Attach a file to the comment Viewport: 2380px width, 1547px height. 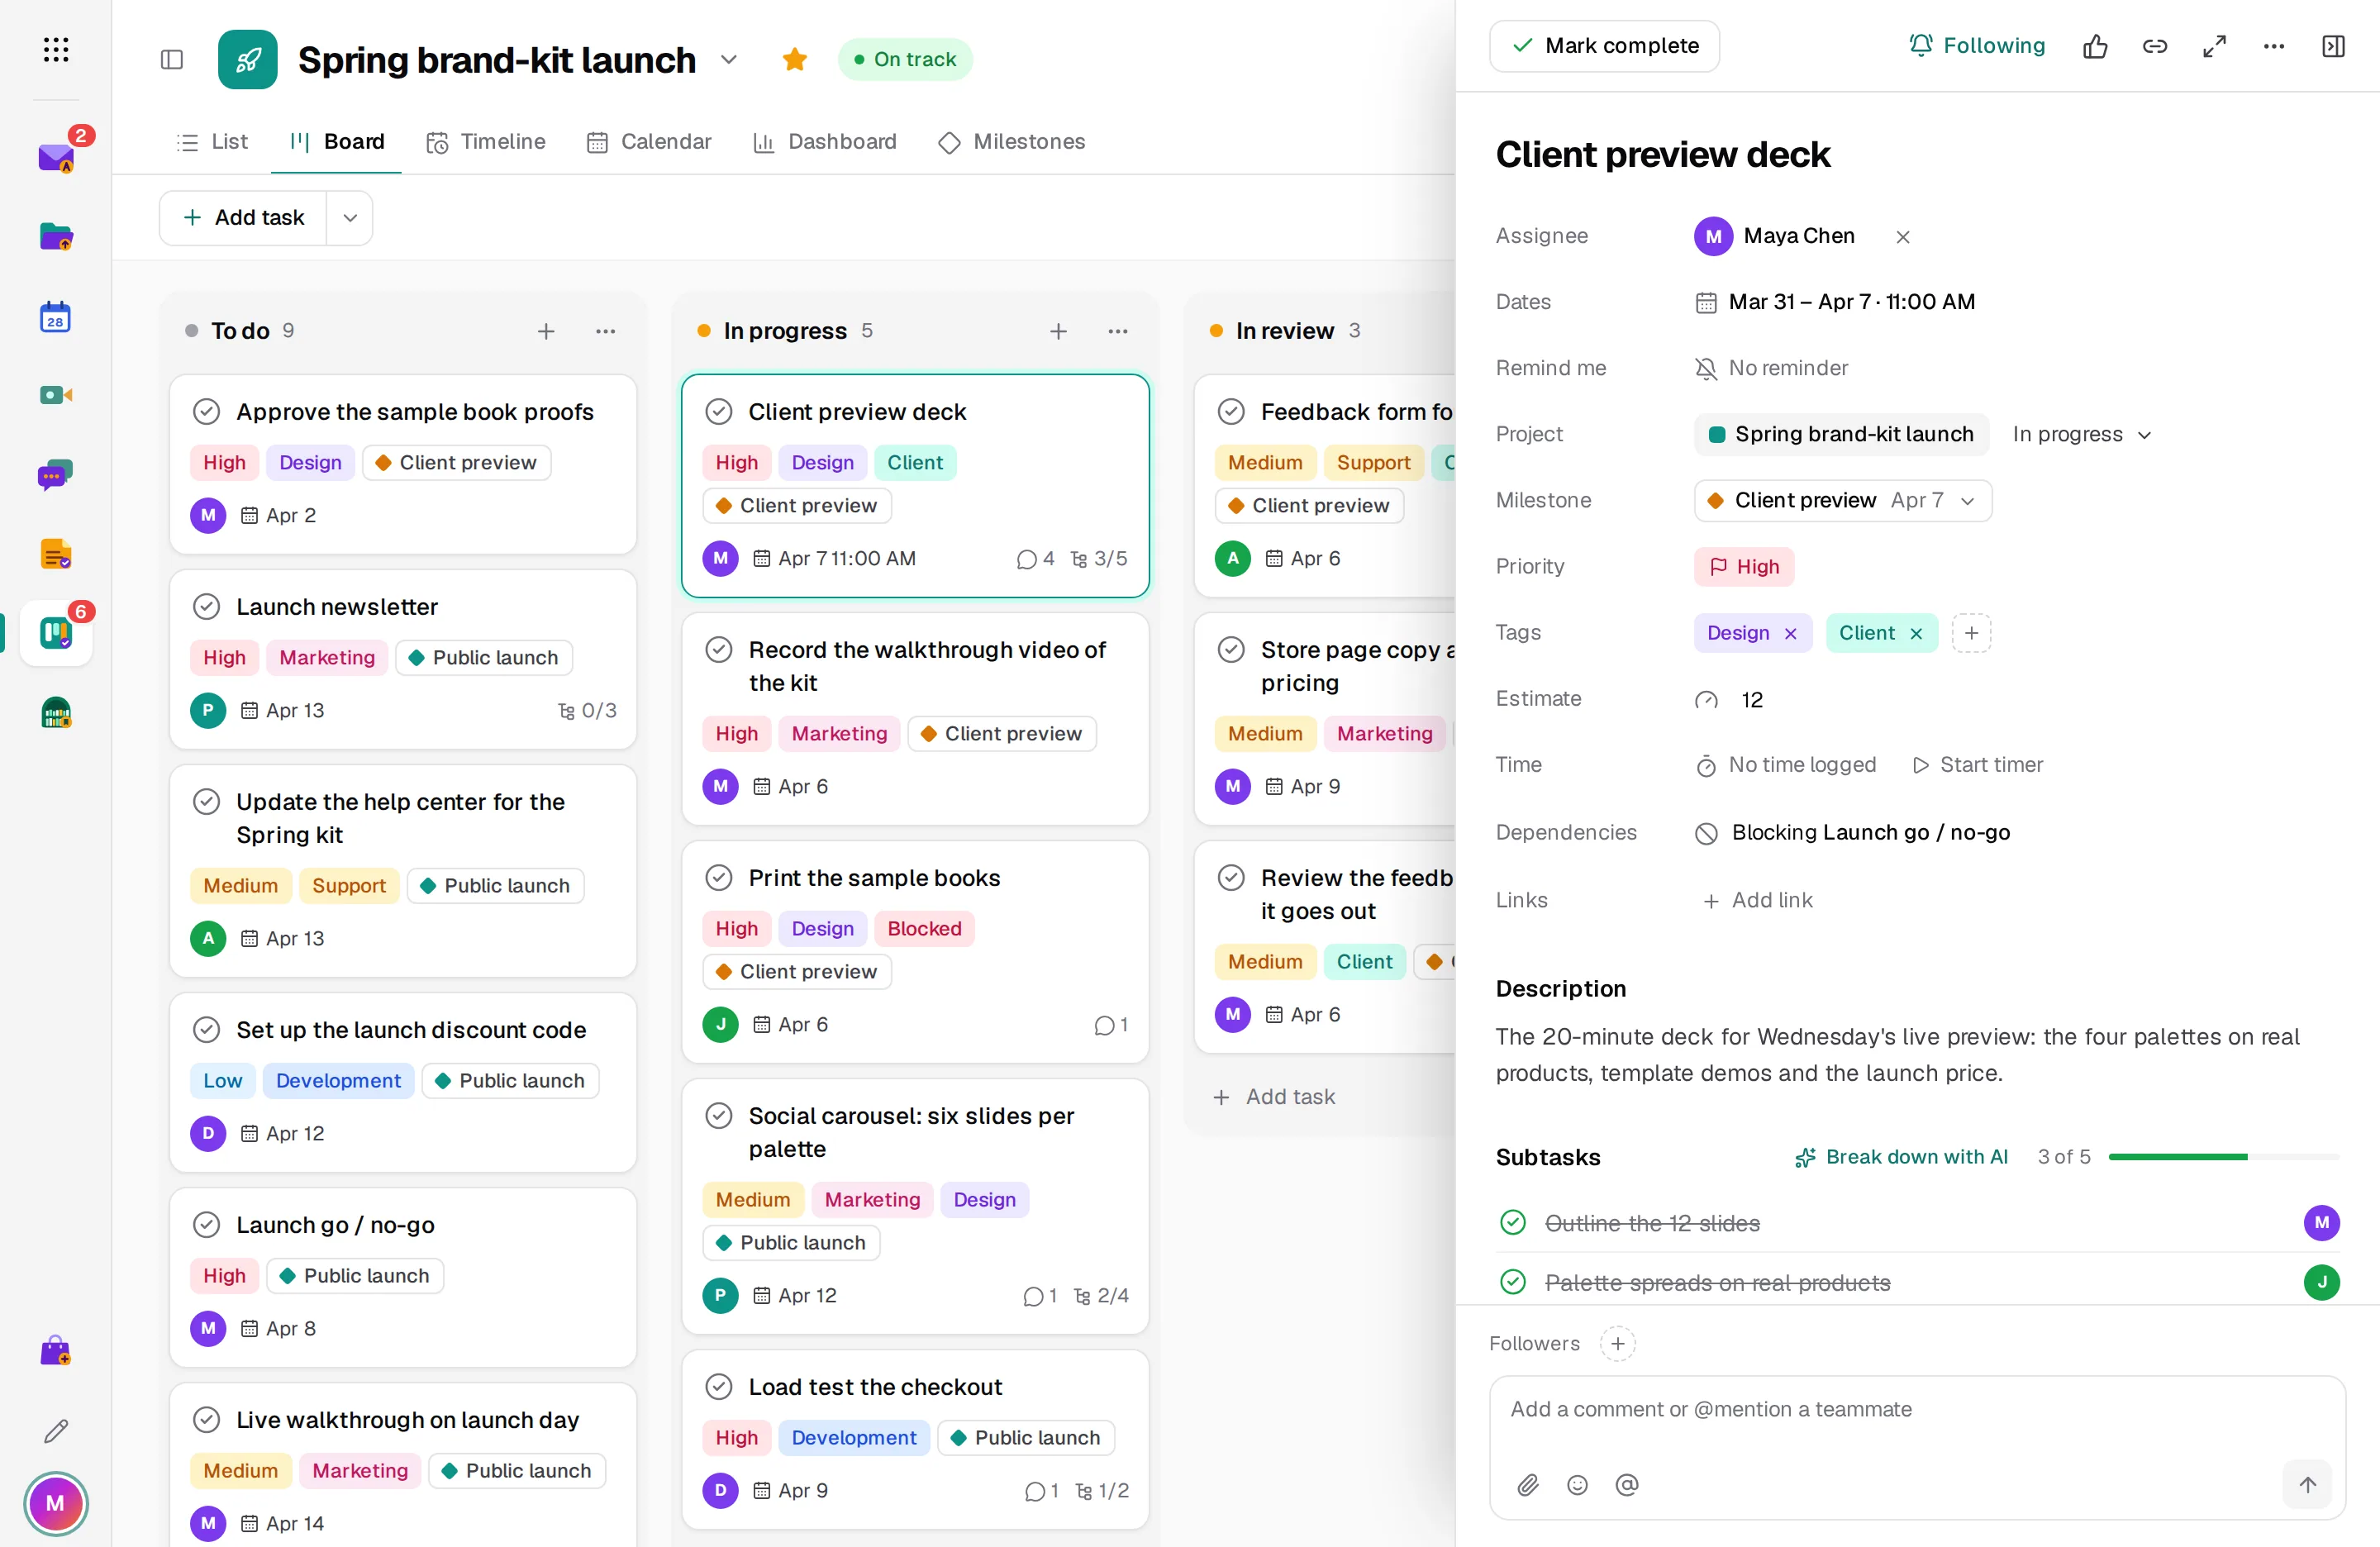(x=1528, y=1485)
